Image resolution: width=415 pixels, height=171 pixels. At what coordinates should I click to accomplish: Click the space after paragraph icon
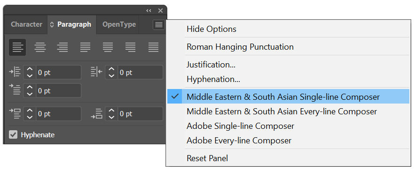click(96, 114)
